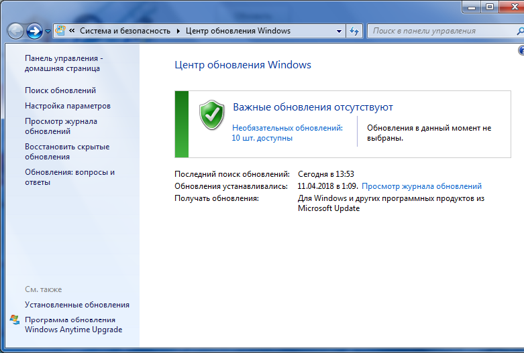Open the recent pages dropdown arrow
Viewport: 524px width, 353px height.
(x=48, y=31)
